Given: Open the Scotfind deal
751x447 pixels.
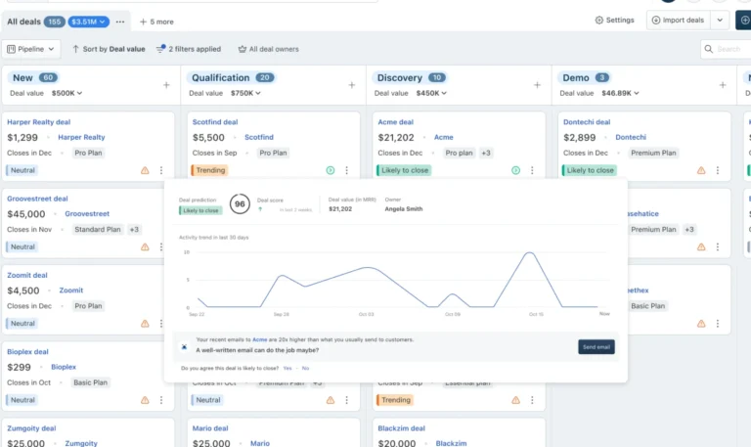Looking at the screenshot, I should pyautogui.click(x=215, y=122).
